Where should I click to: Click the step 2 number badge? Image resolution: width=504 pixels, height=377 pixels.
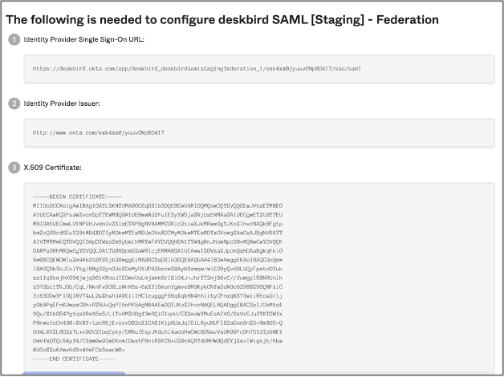coord(14,103)
